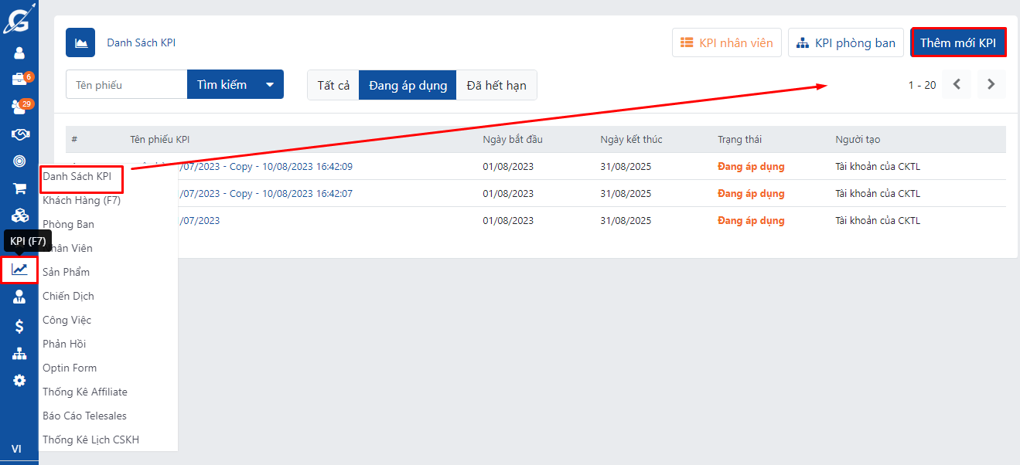The image size is (1020, 465).
Task: Open the users icon with badge 29
Action: pos(19,107)
